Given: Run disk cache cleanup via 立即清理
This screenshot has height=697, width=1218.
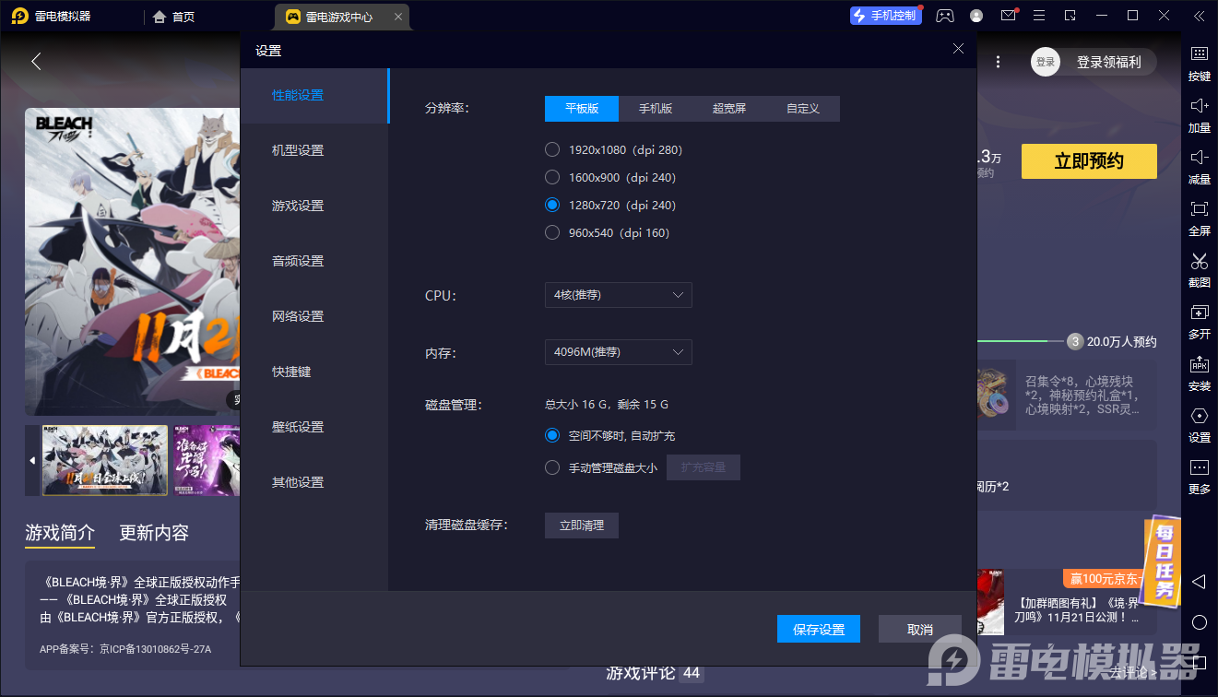Looking at the screenshot, I should tap(581, 525).
